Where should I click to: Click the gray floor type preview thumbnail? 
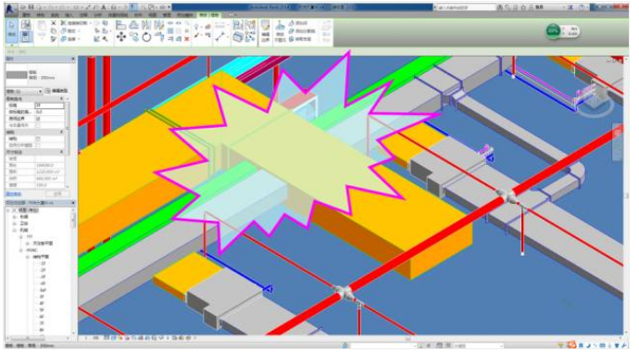click(x=17, y=75)
